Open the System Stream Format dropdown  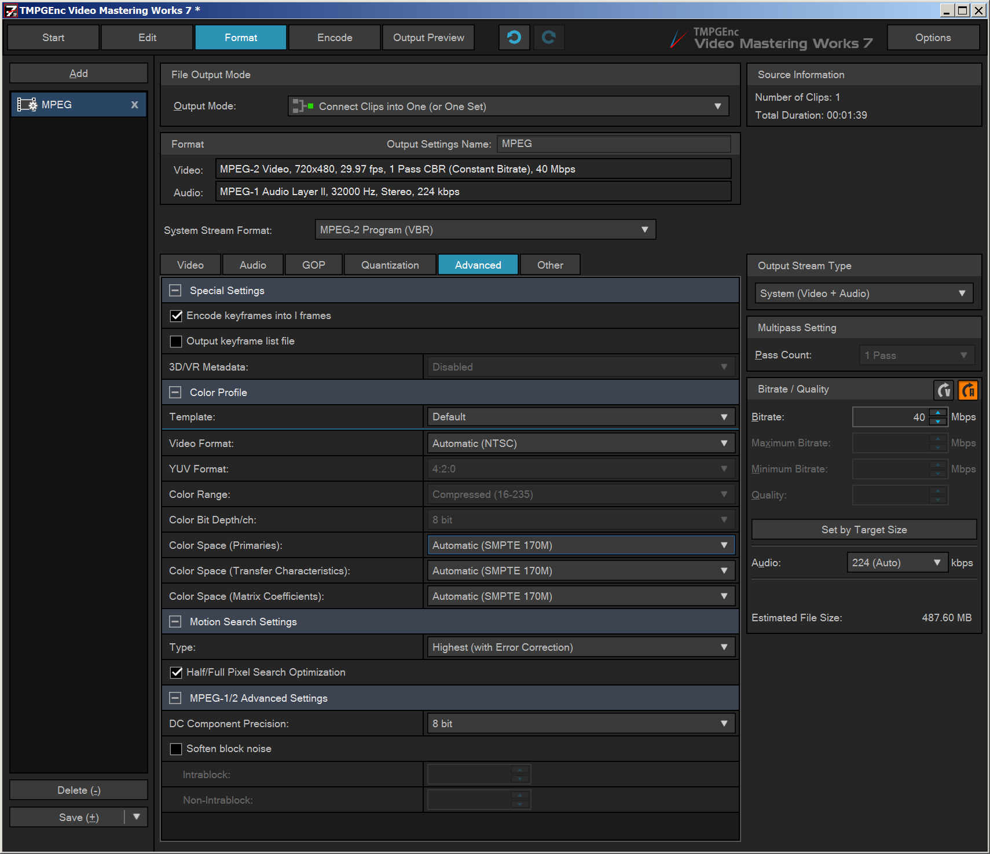tap(485, 230)
